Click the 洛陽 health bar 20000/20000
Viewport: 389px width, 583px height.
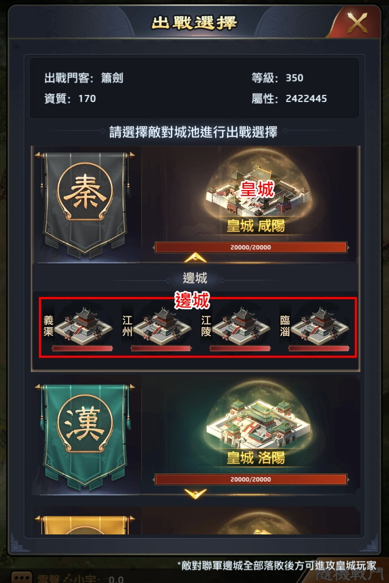[251, 479]
